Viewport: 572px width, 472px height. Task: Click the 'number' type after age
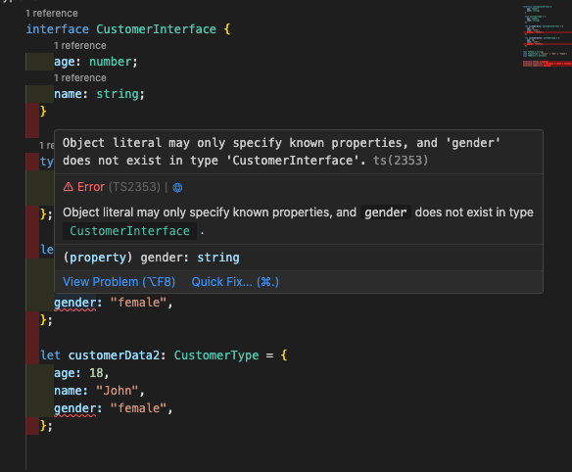[111, 62]
